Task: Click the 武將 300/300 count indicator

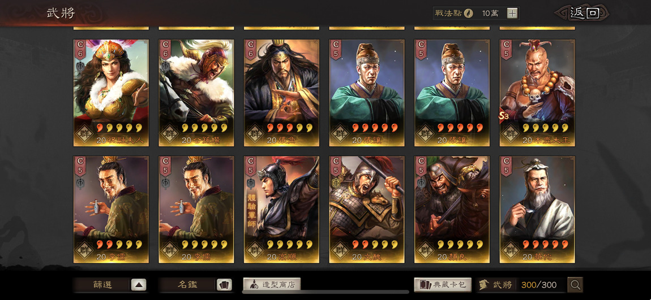Action: click(x=521, y=285)
